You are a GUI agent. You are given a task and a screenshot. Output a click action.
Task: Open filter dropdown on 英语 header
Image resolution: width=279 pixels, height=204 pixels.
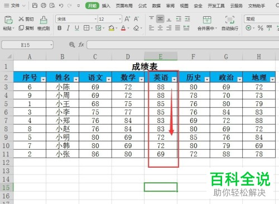pyautogui.click(x=174, y=79)
